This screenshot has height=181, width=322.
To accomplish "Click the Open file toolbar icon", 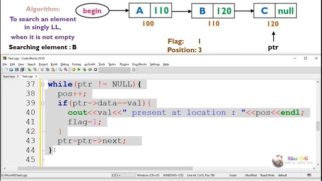I will pos(11,70).
